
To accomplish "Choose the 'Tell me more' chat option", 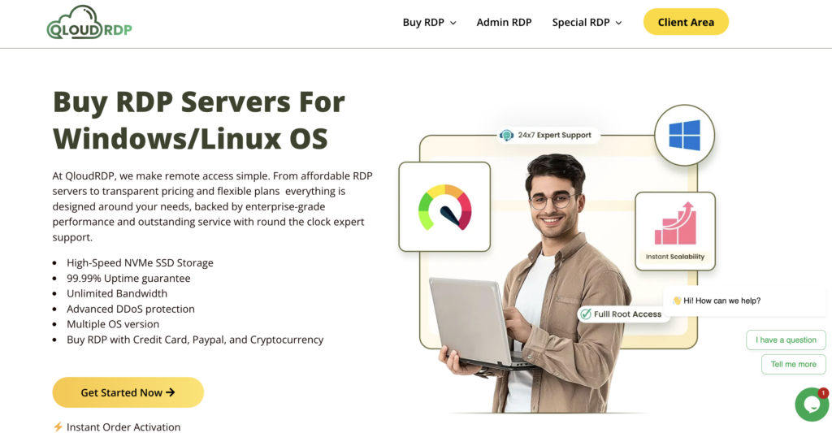I will pos(793,364).
